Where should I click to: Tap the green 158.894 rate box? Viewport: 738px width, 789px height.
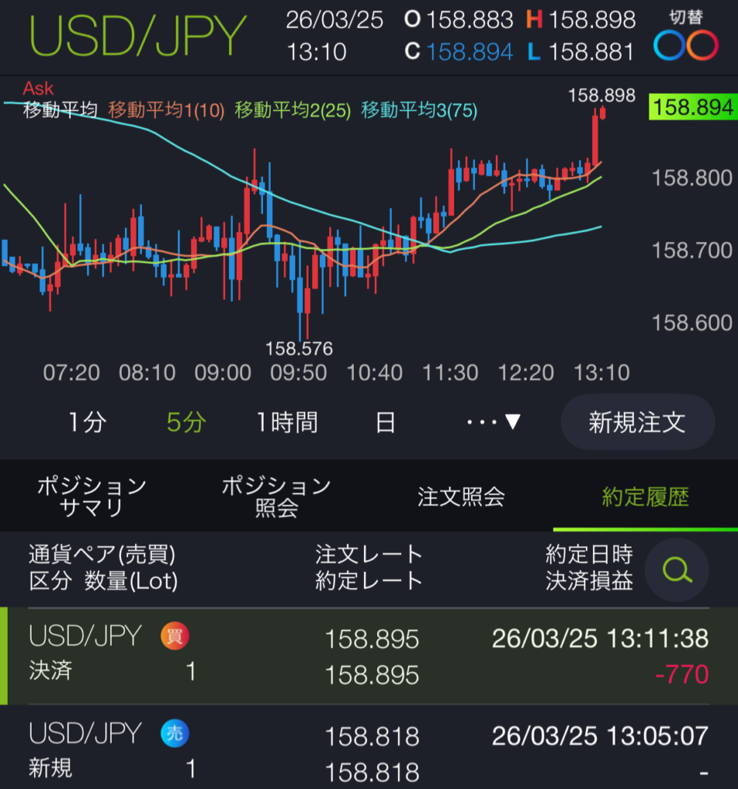[x=692, y=107]
